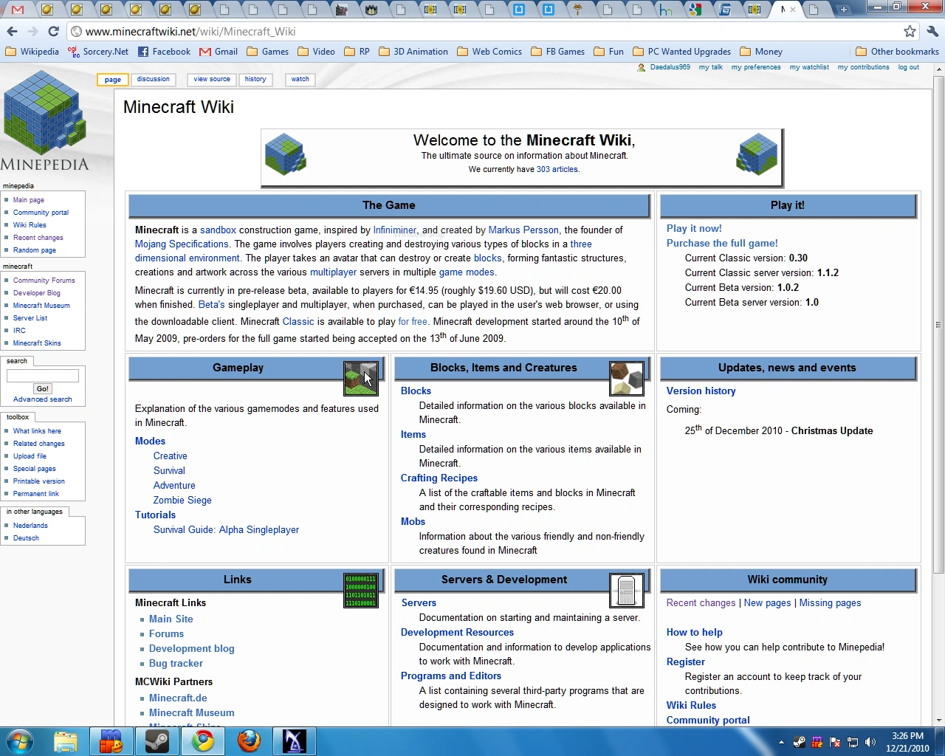Open the Gmail bookmark
Image resolution: width=945 pixels, height=756 pixels.
click(x=219, y=52)
